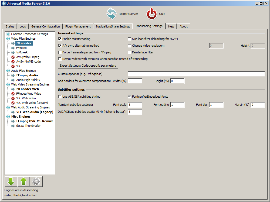Click the arrow icon next to FFmpeg Audio
The image size is (270, 202).
coord(13,75)
